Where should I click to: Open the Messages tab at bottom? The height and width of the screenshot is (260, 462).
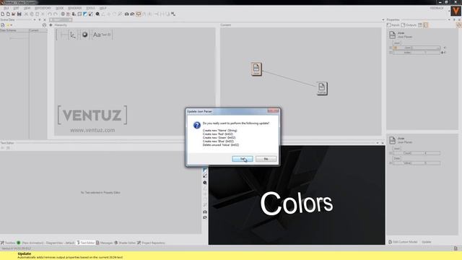click(104, 243)
